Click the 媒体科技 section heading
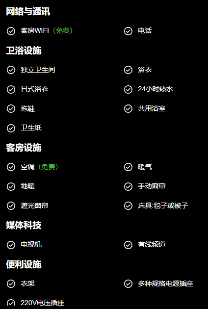Viewport: 208px width, 309px height. (24, 225)
